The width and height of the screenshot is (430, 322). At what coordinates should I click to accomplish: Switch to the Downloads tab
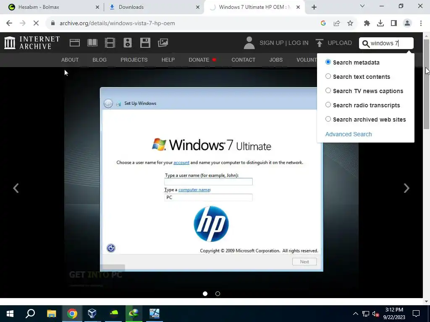click(x=155, y=7)
